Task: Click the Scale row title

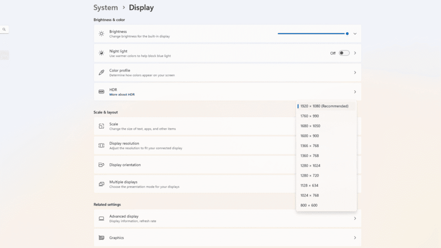Action: tap(114, 124)
